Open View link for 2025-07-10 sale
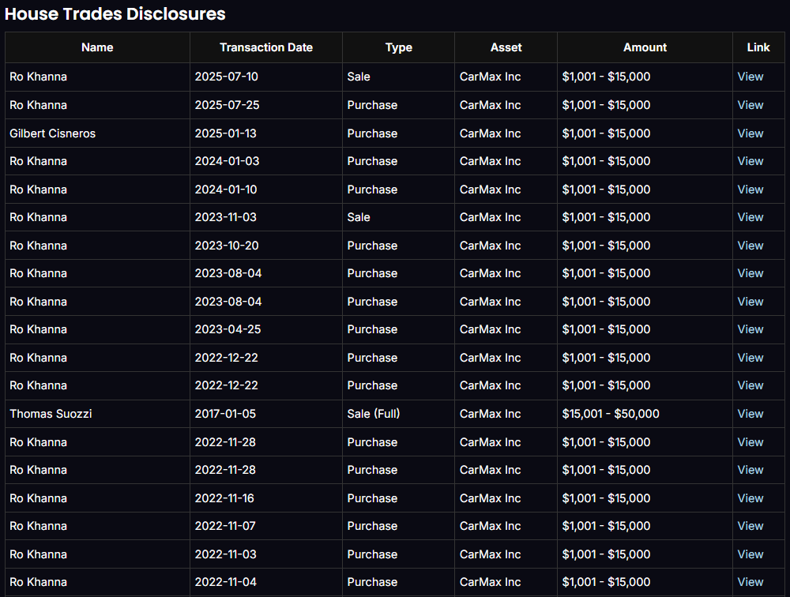The image size is (790, 597). pyautogui.click(x=750, y=77)
